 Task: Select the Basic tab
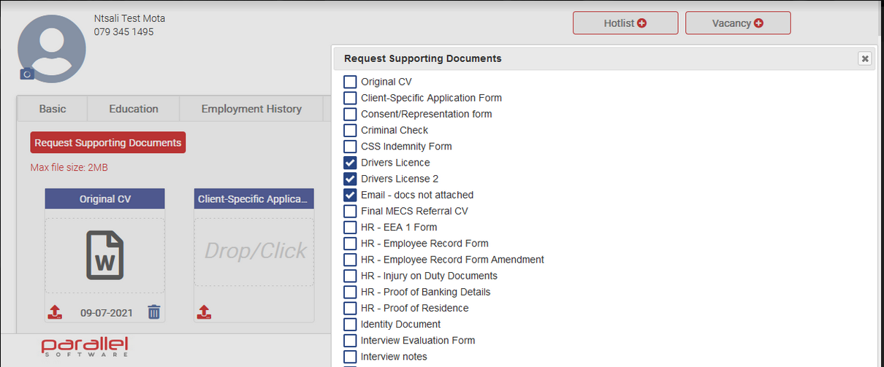[x=53, y=109]
